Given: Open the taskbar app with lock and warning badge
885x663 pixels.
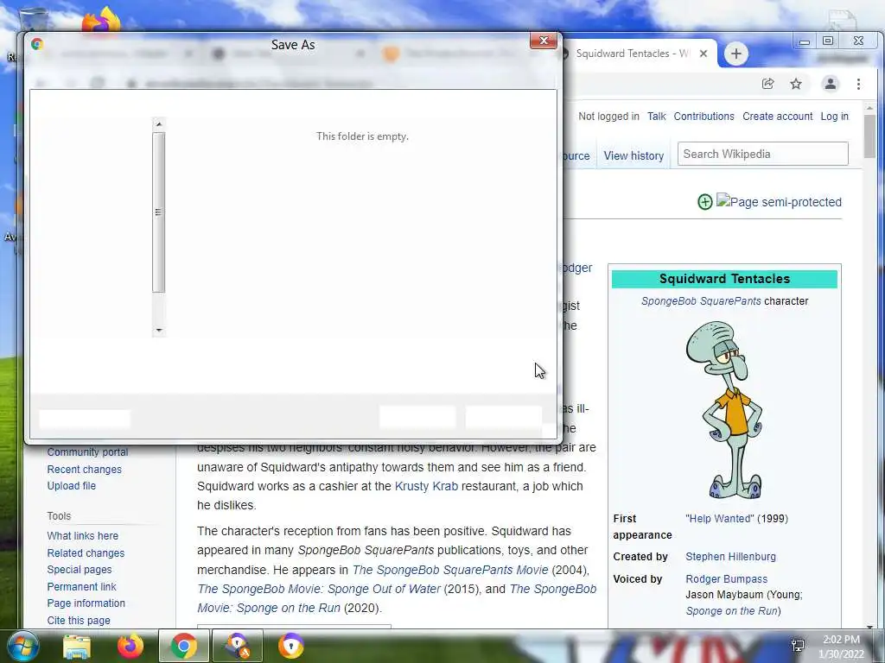Looking at the screenshot, I should 237,647.
